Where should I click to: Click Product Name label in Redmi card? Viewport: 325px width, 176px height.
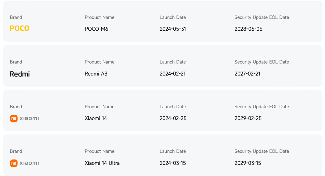click(x=100, y=62)
